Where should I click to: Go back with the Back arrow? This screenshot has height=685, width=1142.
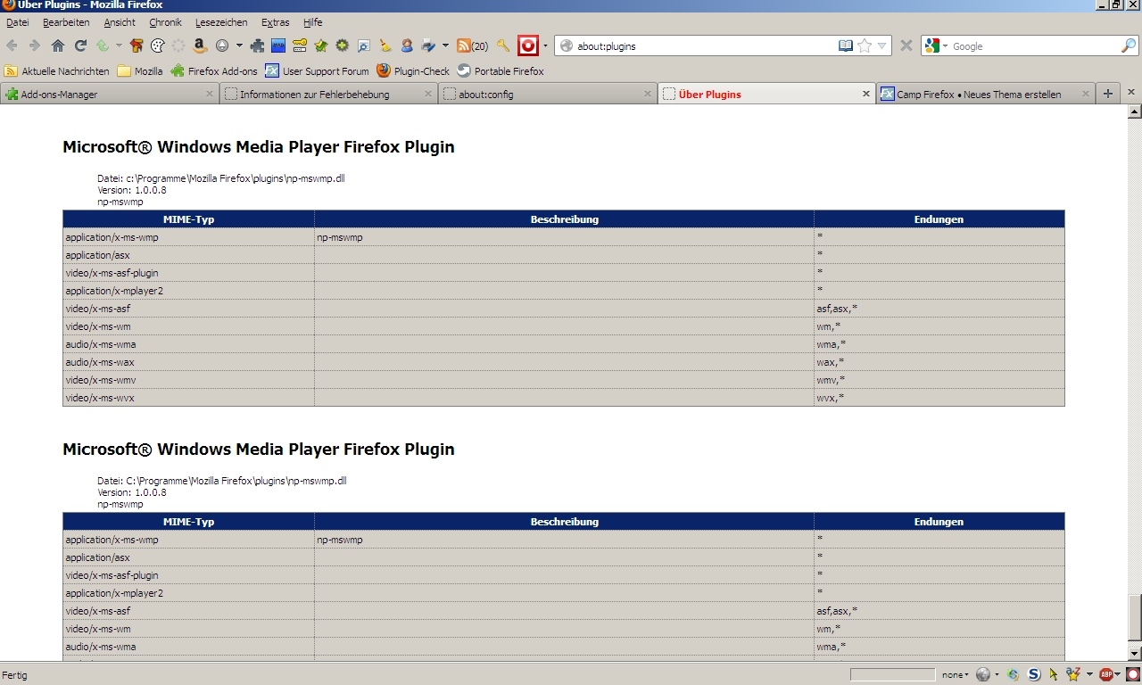(12, 45)
